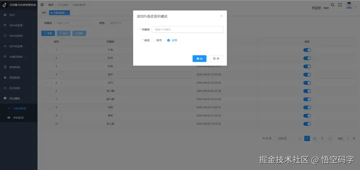
Task: Click the 首页 breadcrumb link
Action: (x=51, y=5)
